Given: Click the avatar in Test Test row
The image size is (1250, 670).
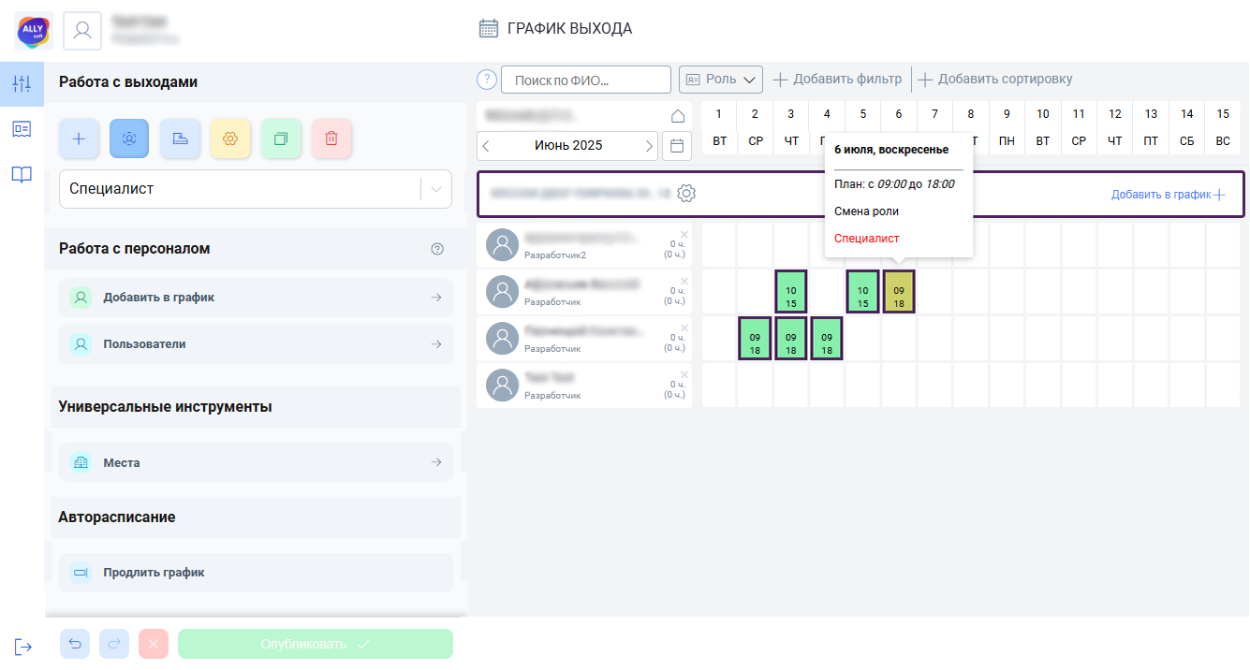Looking at the screenshot, I should pos(504,386).
